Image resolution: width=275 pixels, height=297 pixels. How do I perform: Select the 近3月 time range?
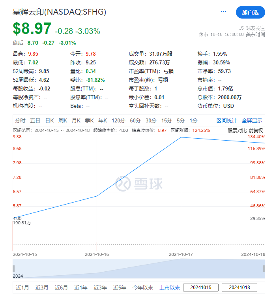(x=42, y=288)
